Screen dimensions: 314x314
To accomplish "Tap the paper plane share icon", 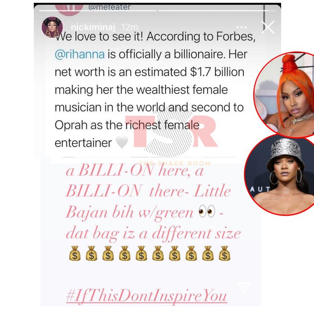I will coord(244,288).
